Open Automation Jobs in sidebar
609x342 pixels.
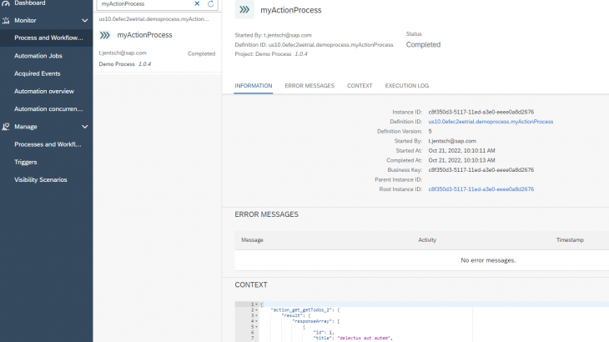pyautogui.click(x=38, y=56)
